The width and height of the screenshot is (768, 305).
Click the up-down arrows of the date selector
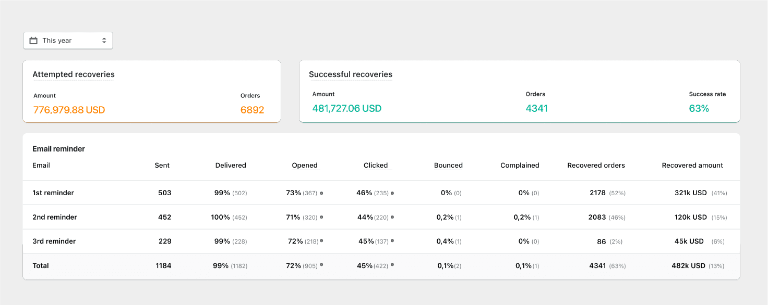point(104,41)
